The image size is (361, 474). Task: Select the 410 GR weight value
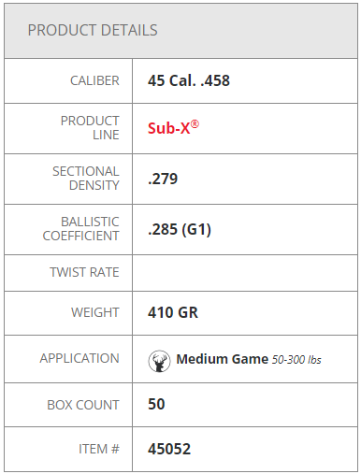coord(173,312)
